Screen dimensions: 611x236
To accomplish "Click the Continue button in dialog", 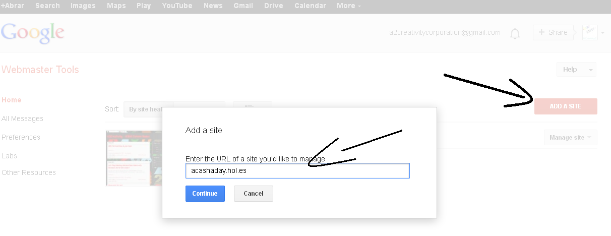I will tap(205, 194).
